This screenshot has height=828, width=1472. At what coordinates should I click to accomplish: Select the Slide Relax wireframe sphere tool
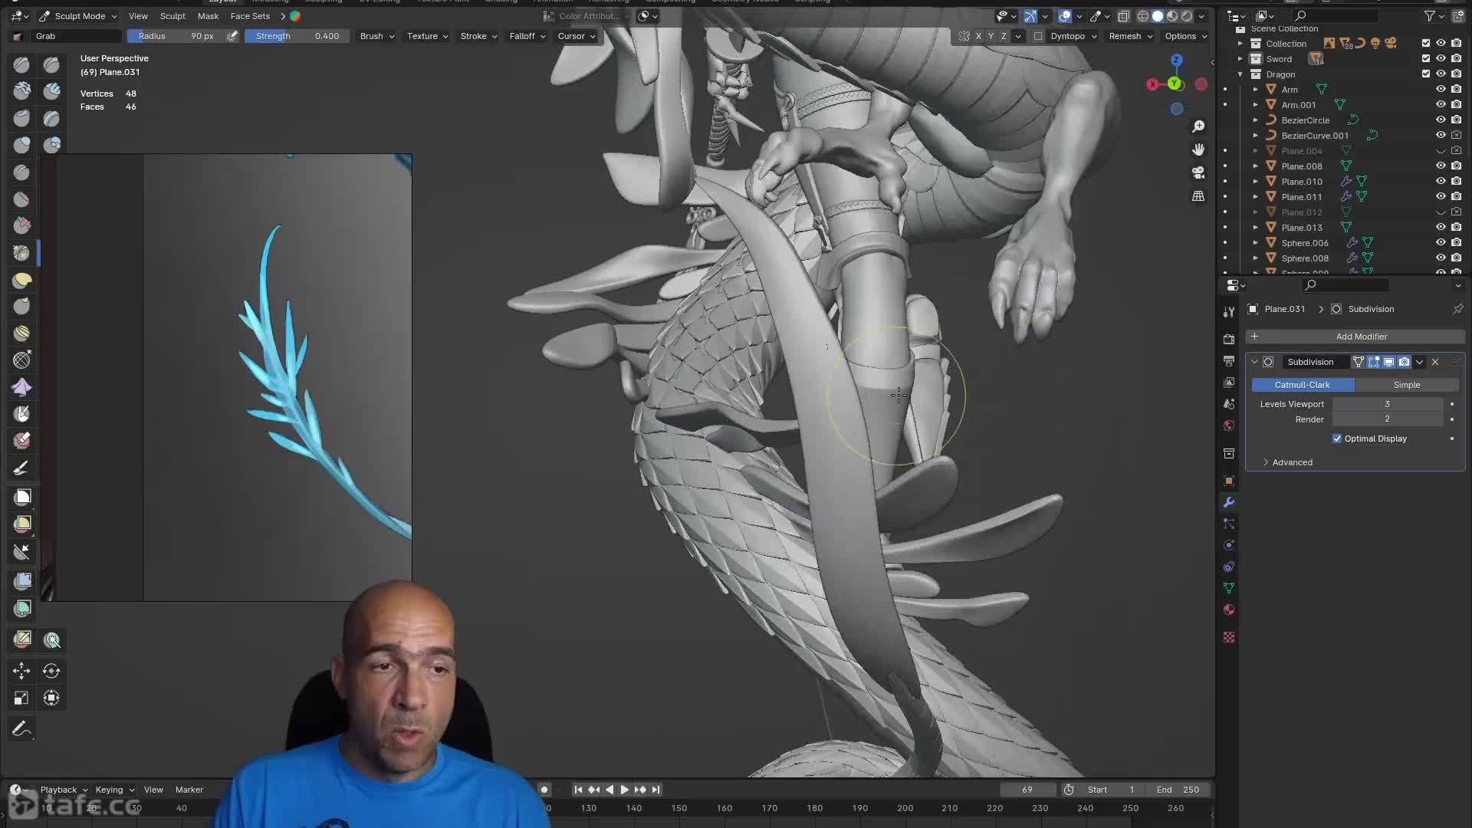tap(21, 360)
